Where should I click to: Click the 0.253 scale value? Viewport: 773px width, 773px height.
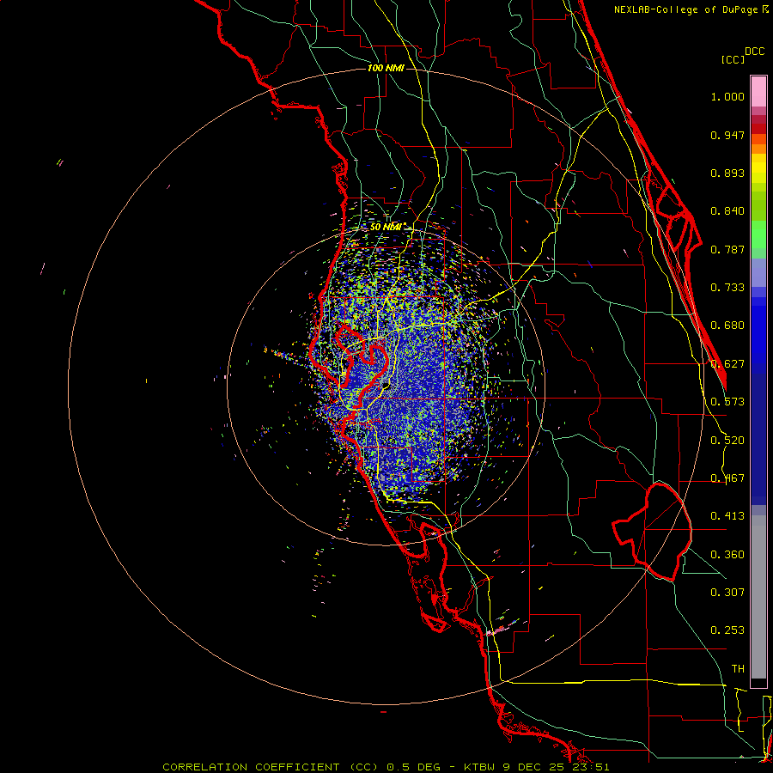[x=727, y=630]
